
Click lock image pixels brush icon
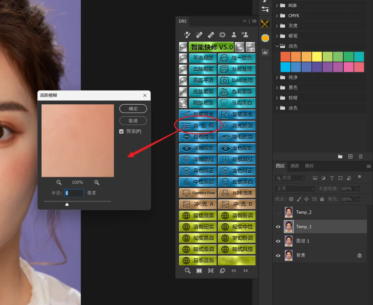pyautogui.click(x=299, y=199)
